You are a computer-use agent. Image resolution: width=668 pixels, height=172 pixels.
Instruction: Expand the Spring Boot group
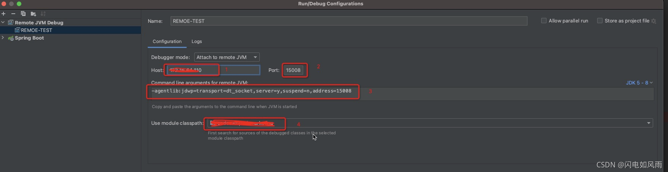3,38
